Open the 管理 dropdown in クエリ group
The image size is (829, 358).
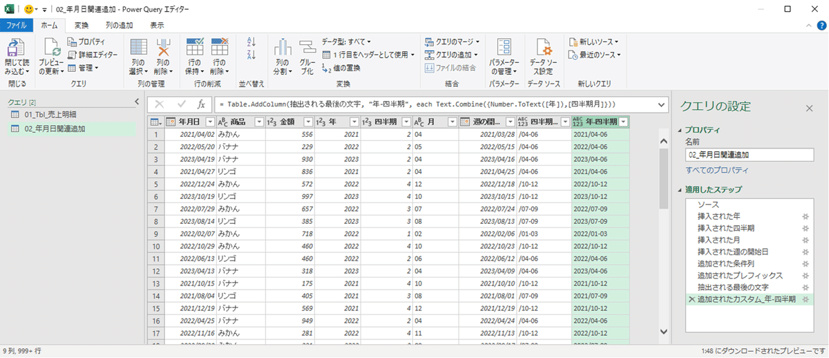[x=83, y=68]
